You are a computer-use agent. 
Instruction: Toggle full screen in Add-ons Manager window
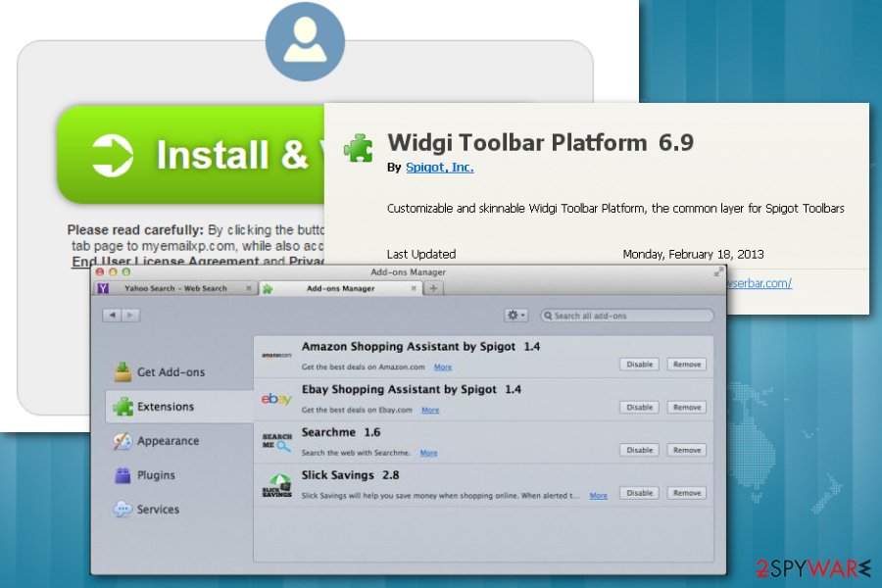718,272
